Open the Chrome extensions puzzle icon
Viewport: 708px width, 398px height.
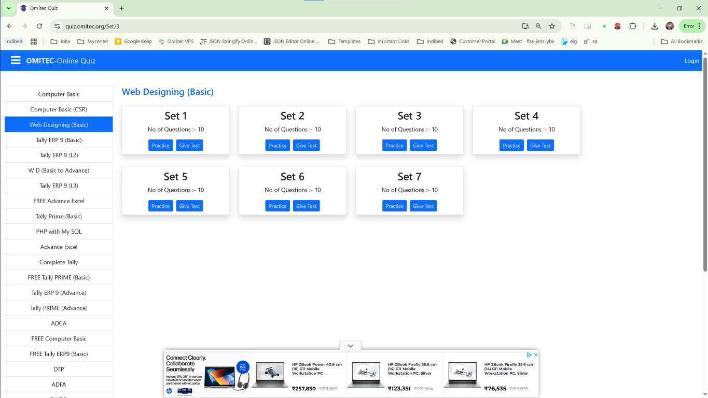[632, 26]
